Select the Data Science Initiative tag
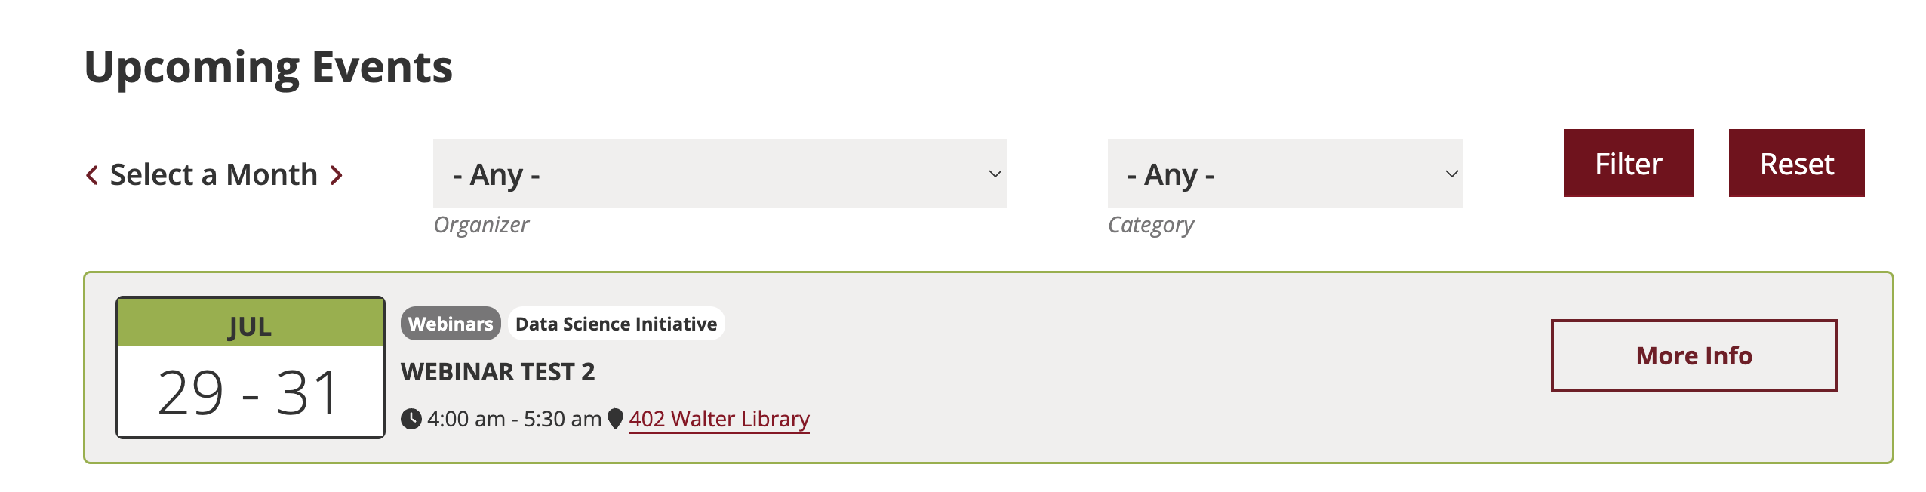 click(616, 324)
